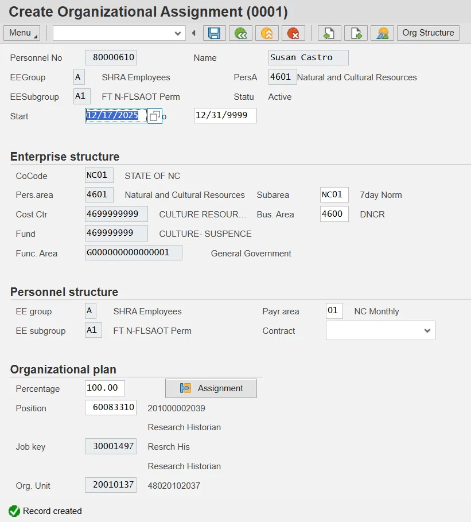Click the green Back arrow icon
Viewport: 471px width, 522px height.
(240, 33)
